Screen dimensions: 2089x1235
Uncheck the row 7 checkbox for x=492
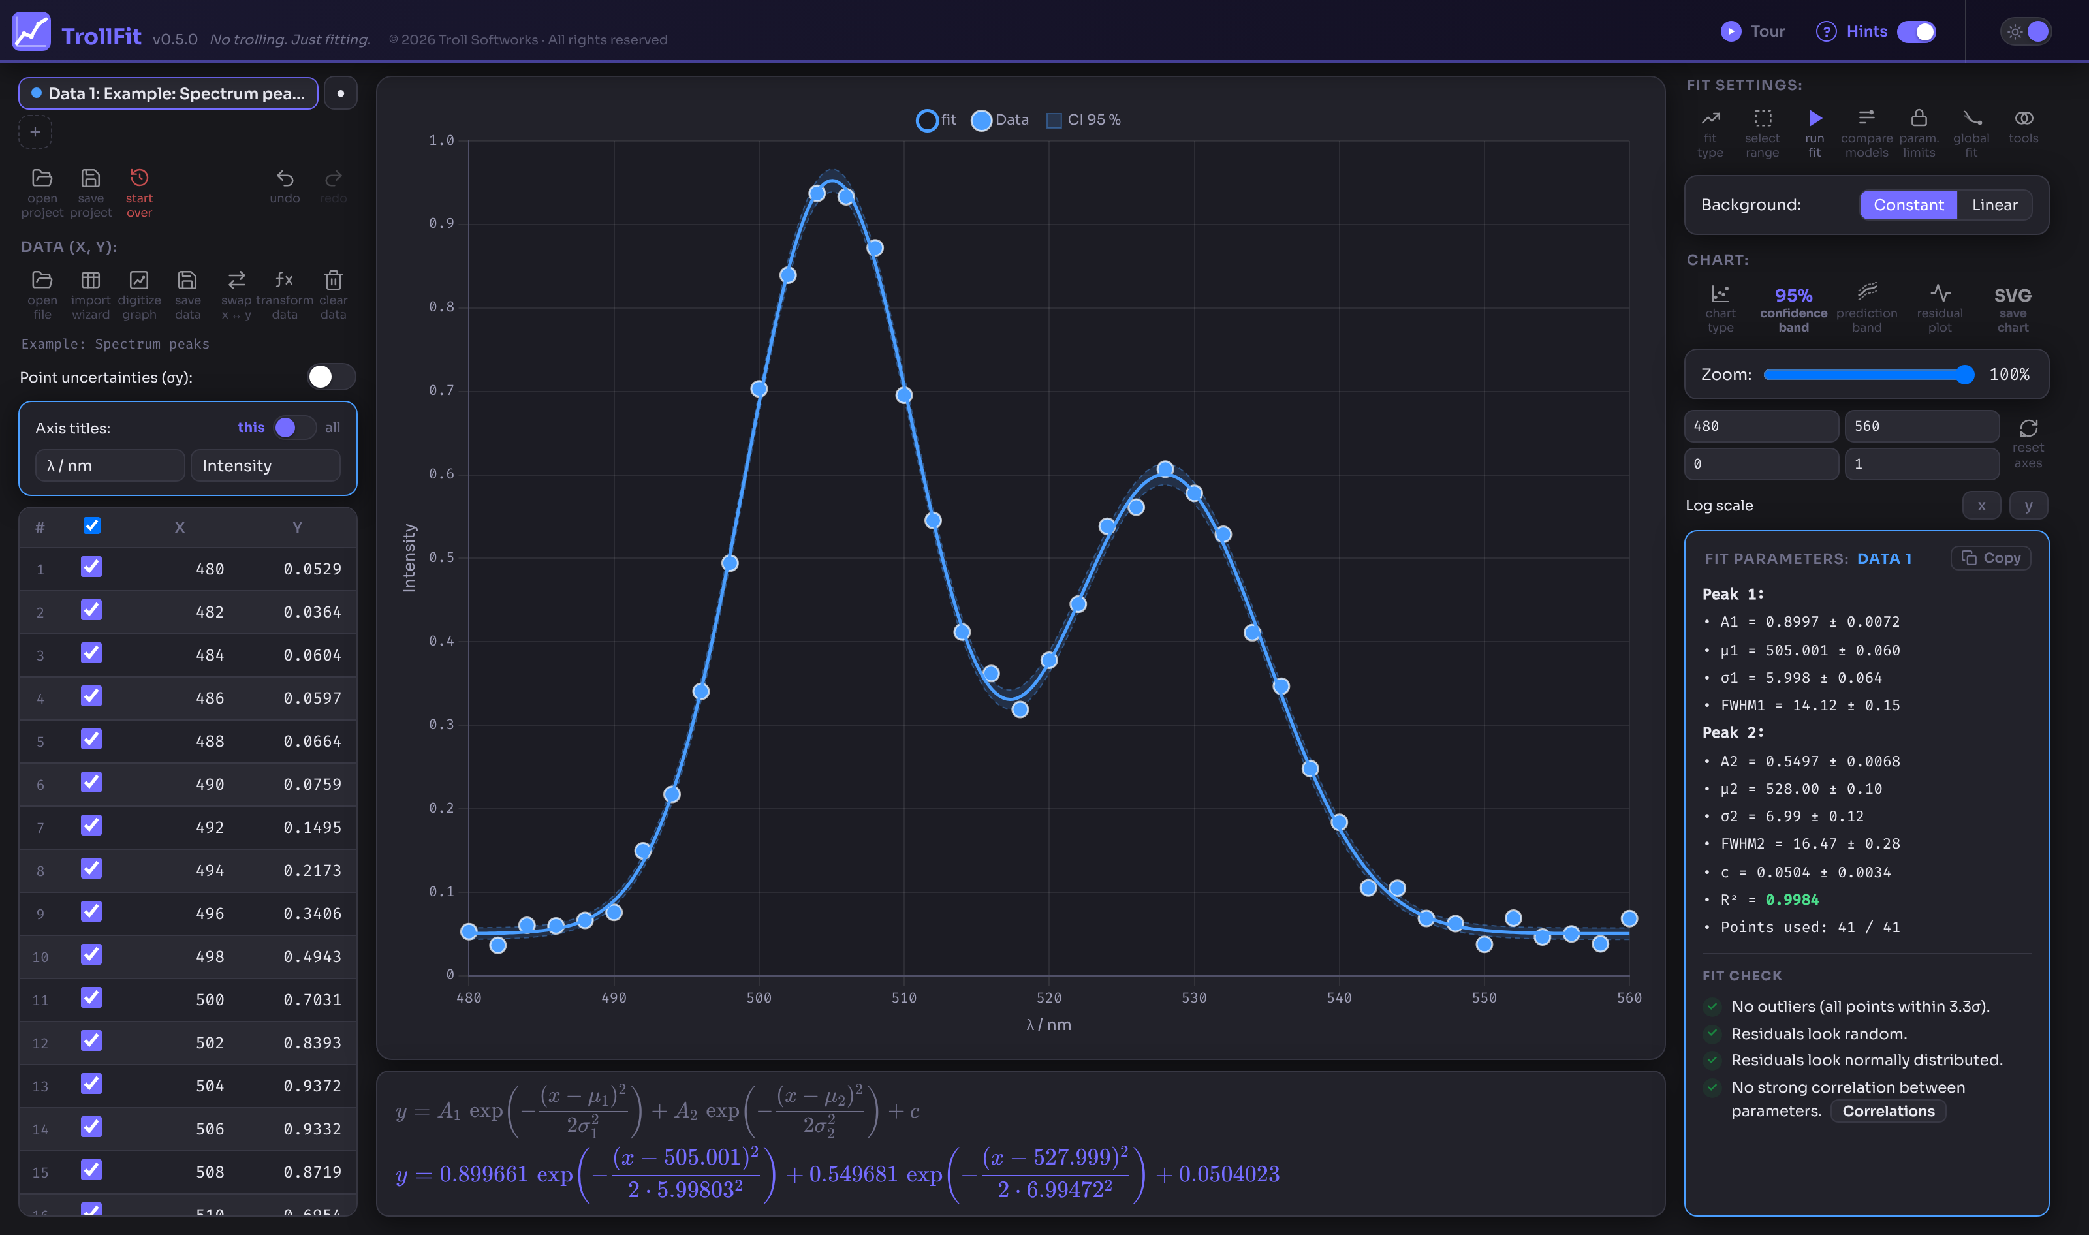tap(91, 826)
